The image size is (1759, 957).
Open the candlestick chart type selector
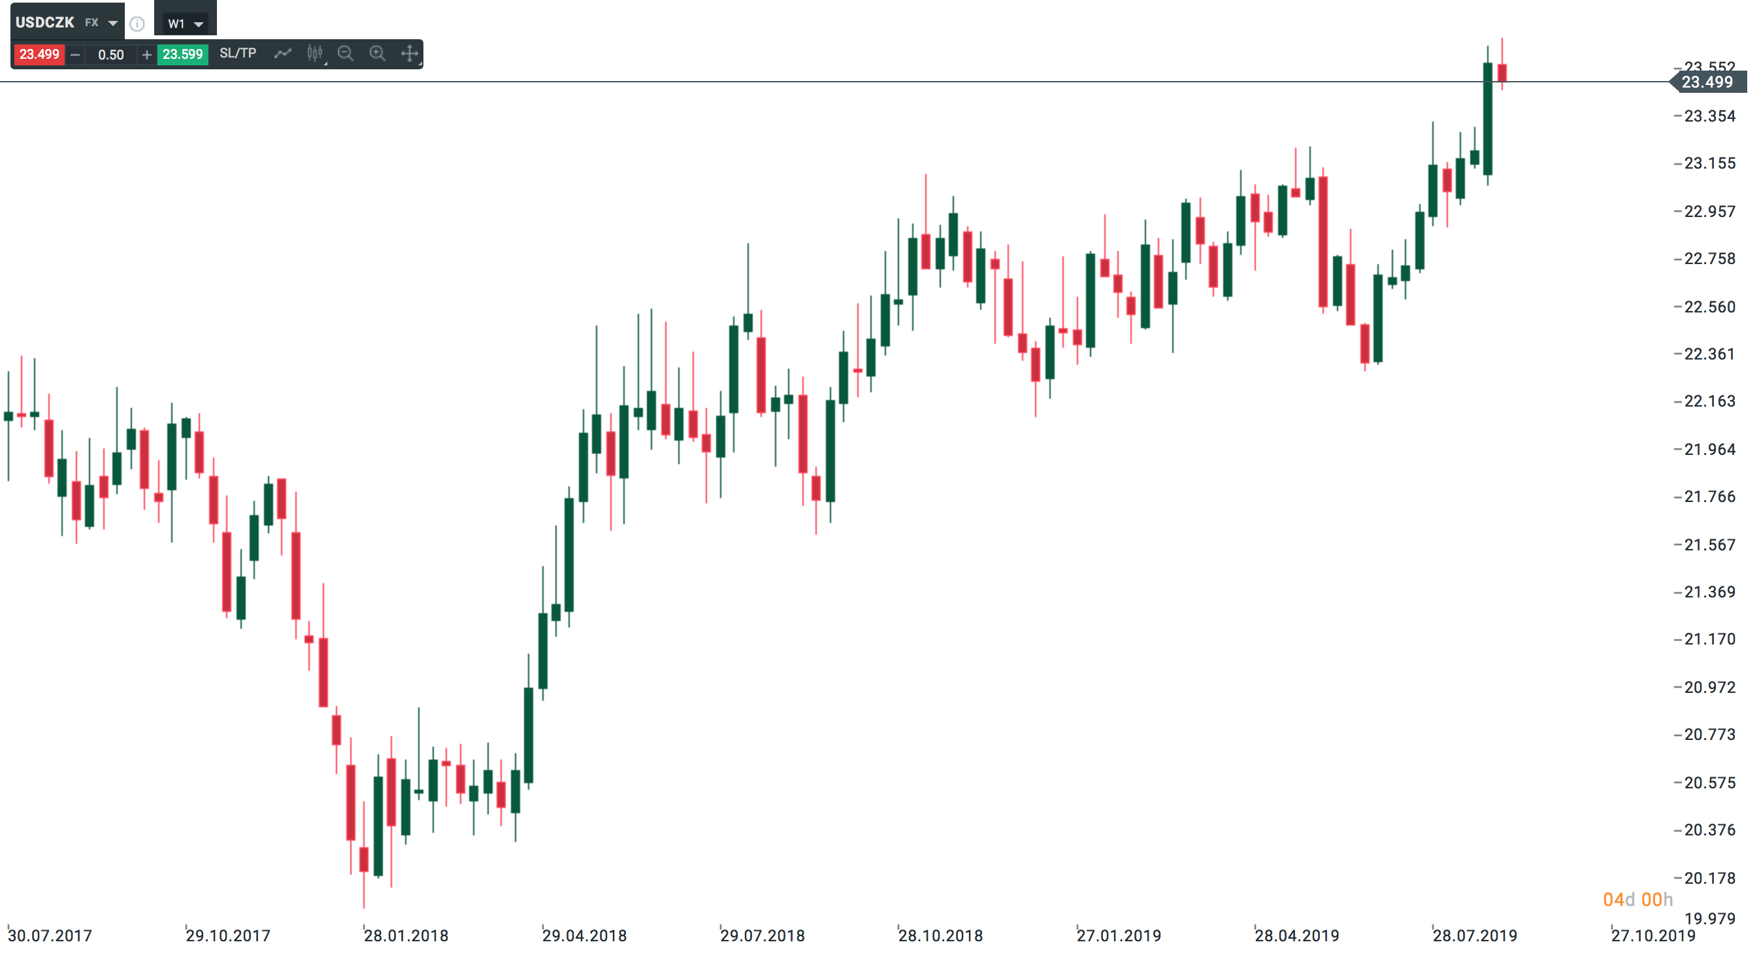click(315, 54)
